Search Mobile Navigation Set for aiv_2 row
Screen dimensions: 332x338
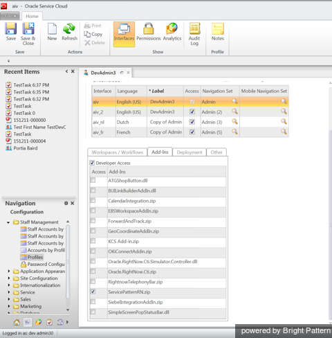pyautogui.click(x=284, y=112)
